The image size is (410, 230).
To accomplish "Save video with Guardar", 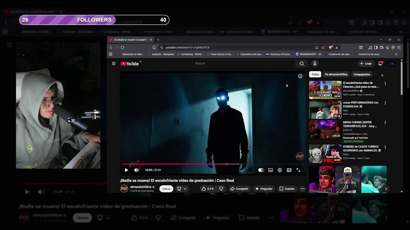I will 287,189.
